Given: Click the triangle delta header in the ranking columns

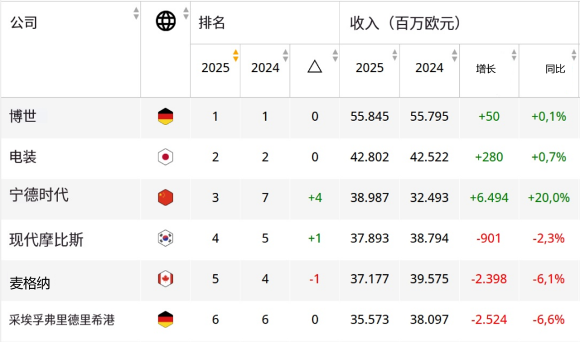Looking at the screenshot, I should point(315,67).
